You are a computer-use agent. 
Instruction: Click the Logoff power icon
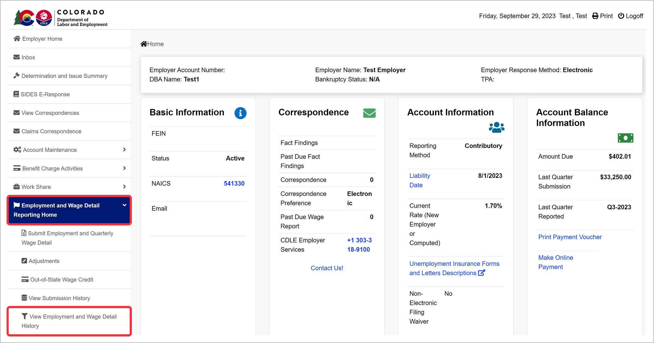[621, 16]
